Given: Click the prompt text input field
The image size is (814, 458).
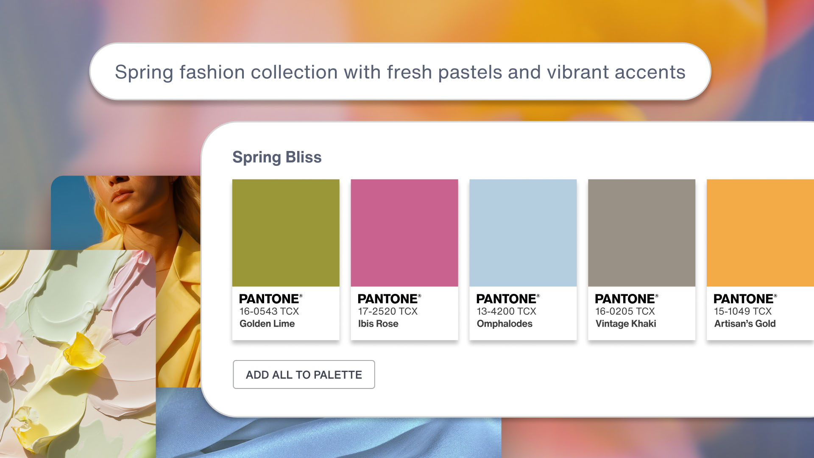Looking at the screenshot, I should tap(400, 72).
